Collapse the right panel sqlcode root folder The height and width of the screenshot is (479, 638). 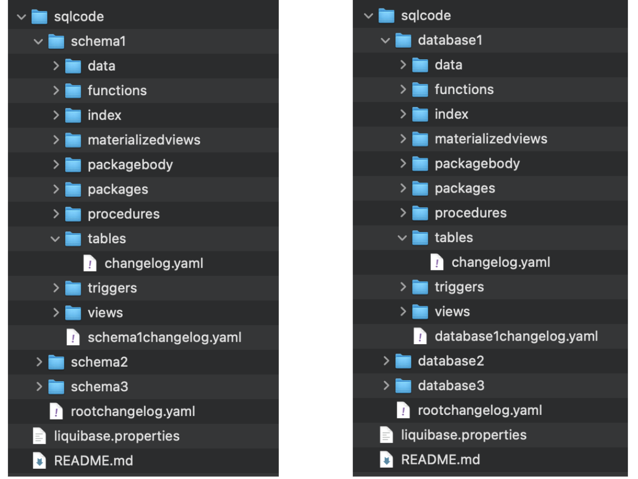tap(368, 16)
